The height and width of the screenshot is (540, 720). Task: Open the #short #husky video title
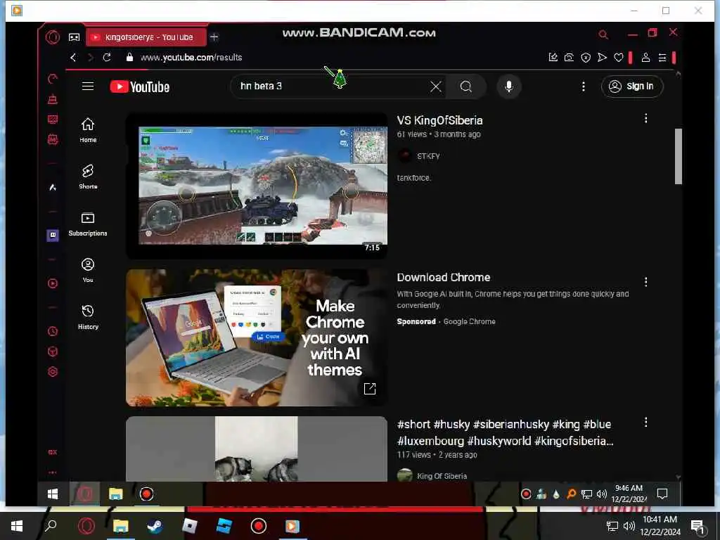tap(505, 432)
